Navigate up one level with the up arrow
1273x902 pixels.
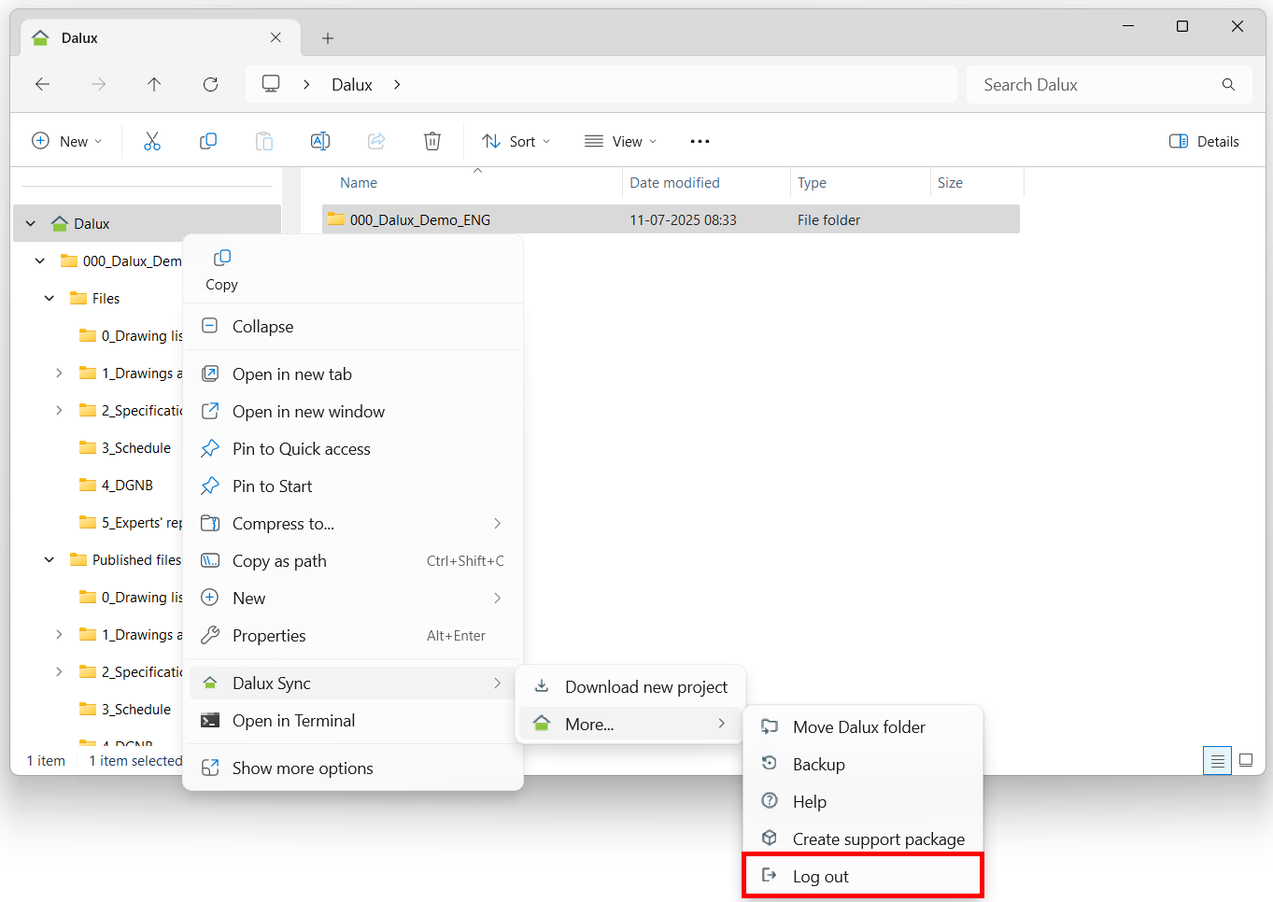154,84
